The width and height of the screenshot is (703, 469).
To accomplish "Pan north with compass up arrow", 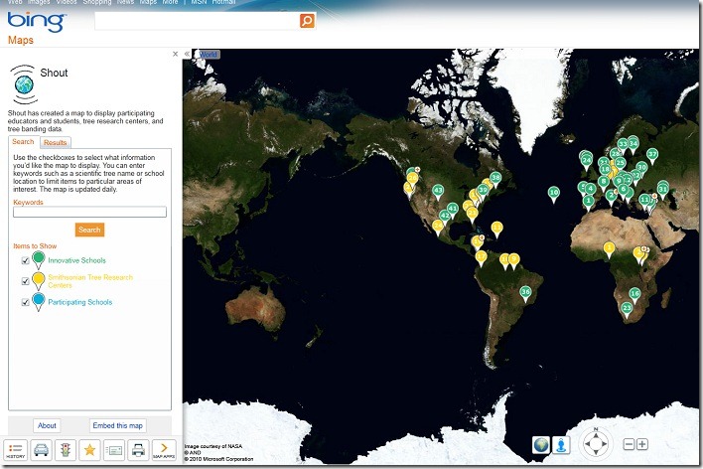I will (596, 434).
